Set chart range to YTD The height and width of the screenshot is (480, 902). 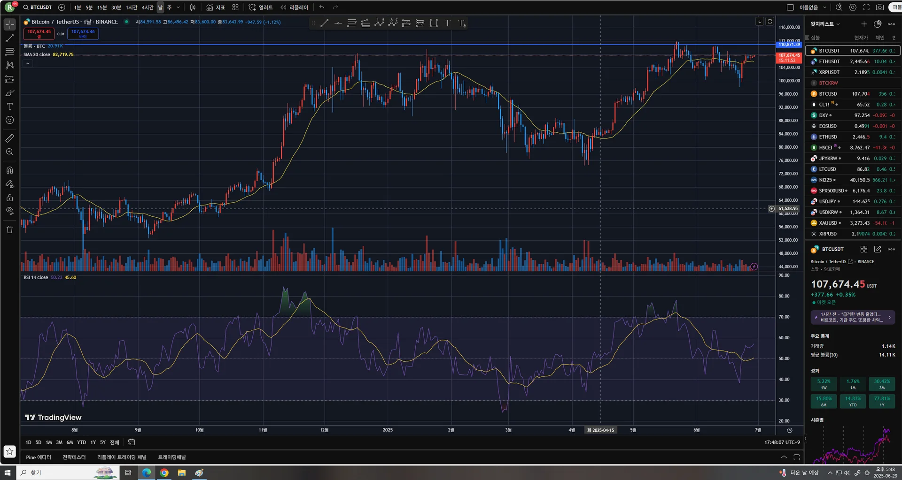point(81,442)
